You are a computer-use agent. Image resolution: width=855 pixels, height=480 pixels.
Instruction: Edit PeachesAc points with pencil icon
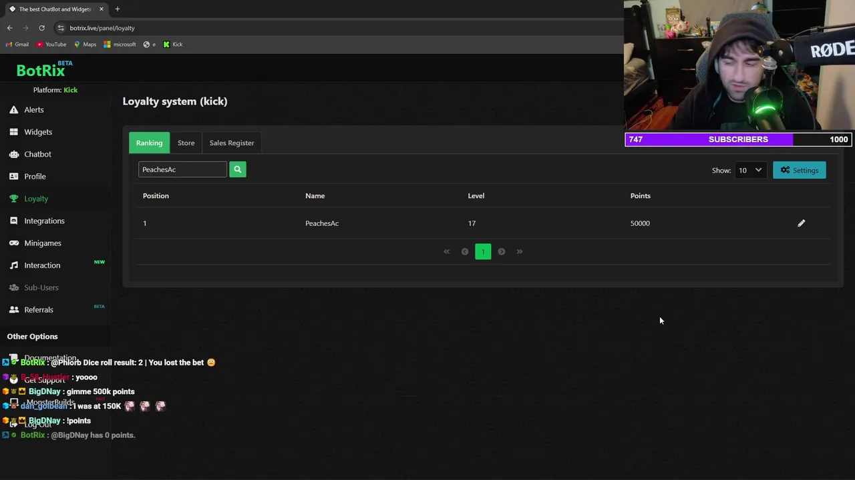coord(802,223)
